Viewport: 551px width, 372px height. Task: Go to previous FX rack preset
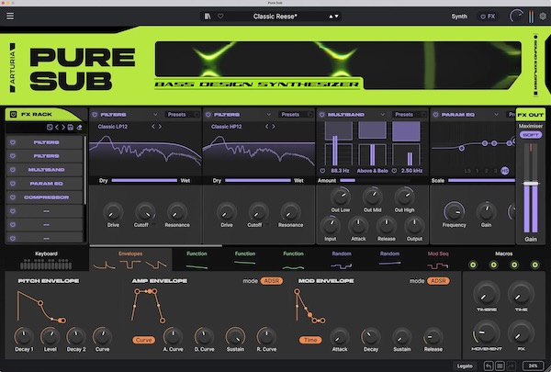point(57,128)
